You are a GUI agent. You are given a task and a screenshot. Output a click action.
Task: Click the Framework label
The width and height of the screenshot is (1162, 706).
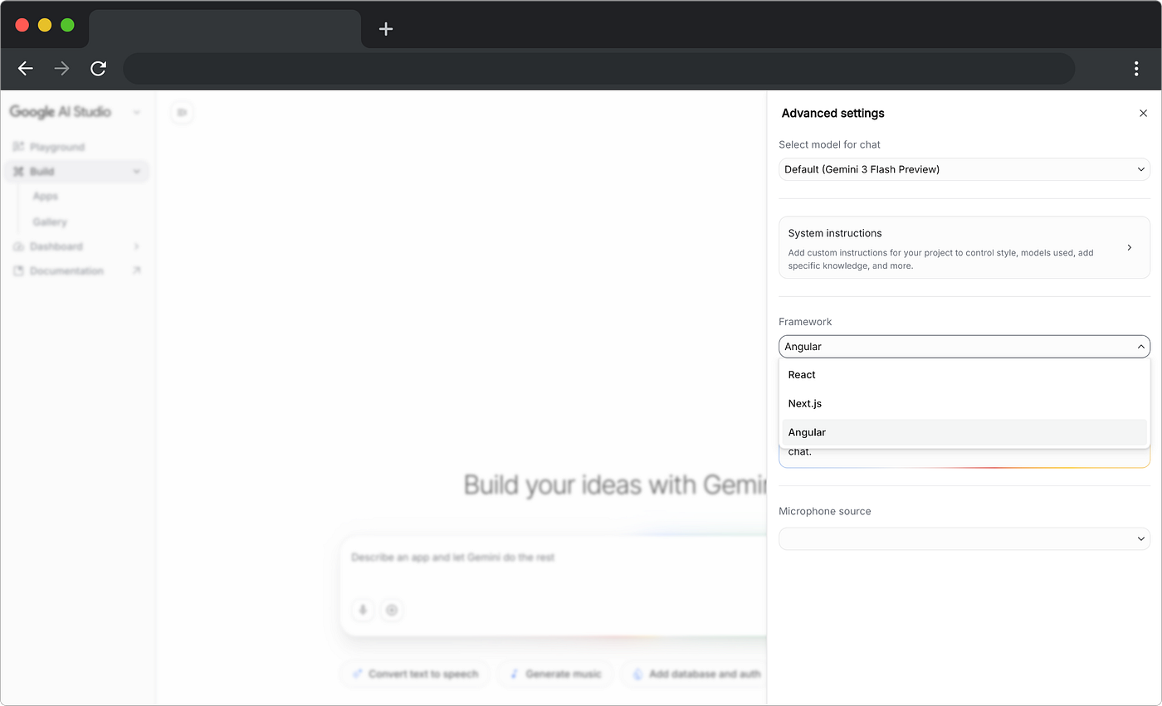coord(805,322)
